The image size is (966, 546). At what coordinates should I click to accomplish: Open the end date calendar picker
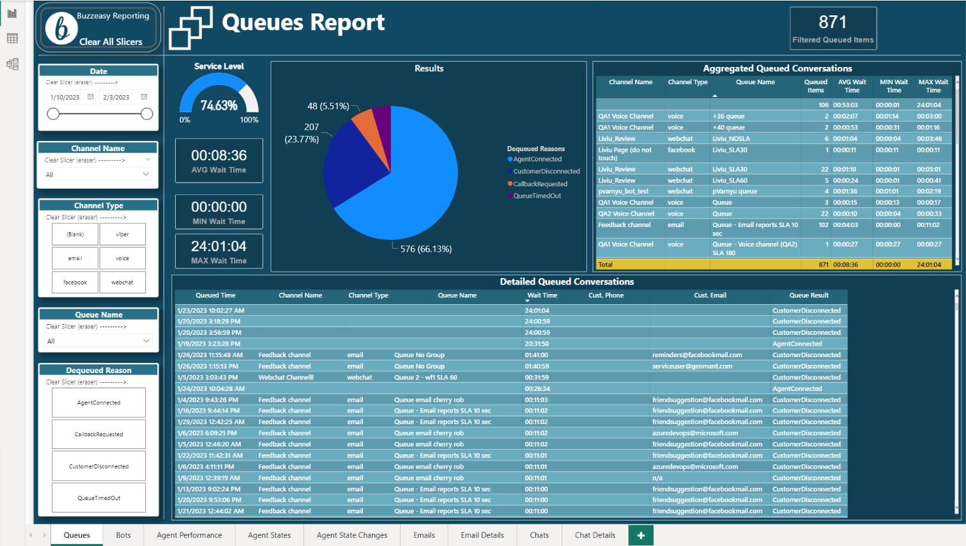[x=144, y=97]
